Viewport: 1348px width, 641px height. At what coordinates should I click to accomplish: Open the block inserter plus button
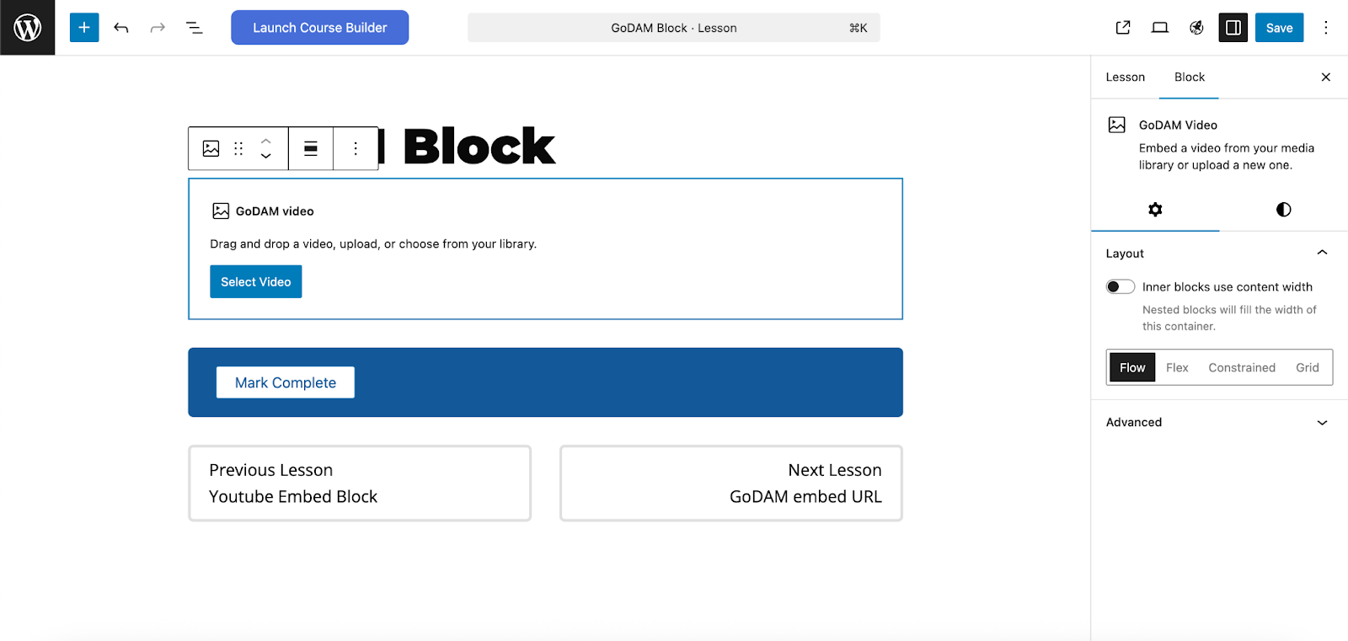coord(84,28)
